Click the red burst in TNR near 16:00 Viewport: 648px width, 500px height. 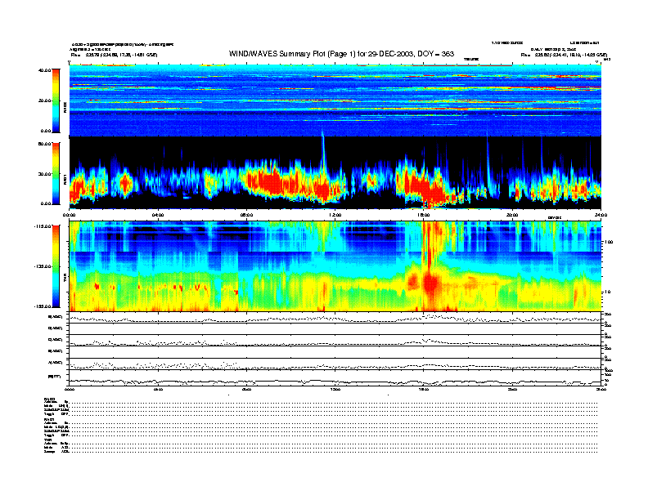[430, 283]
